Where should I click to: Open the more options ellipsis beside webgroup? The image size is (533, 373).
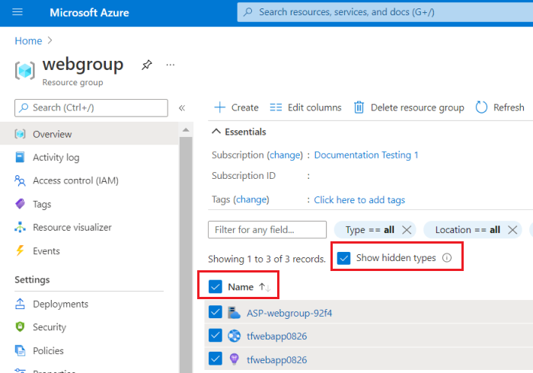coord(171,65)
